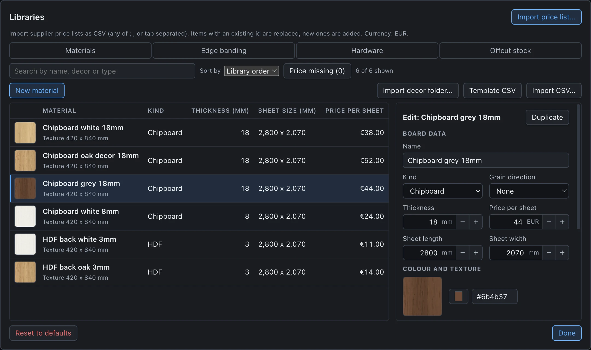Click the Thickness value 18 field

tap(429, 222)
